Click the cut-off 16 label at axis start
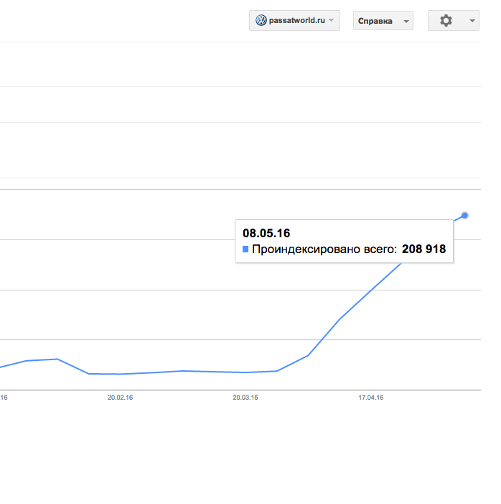The height and width of the screenshot is (504, 501). (x=4, y=398)
